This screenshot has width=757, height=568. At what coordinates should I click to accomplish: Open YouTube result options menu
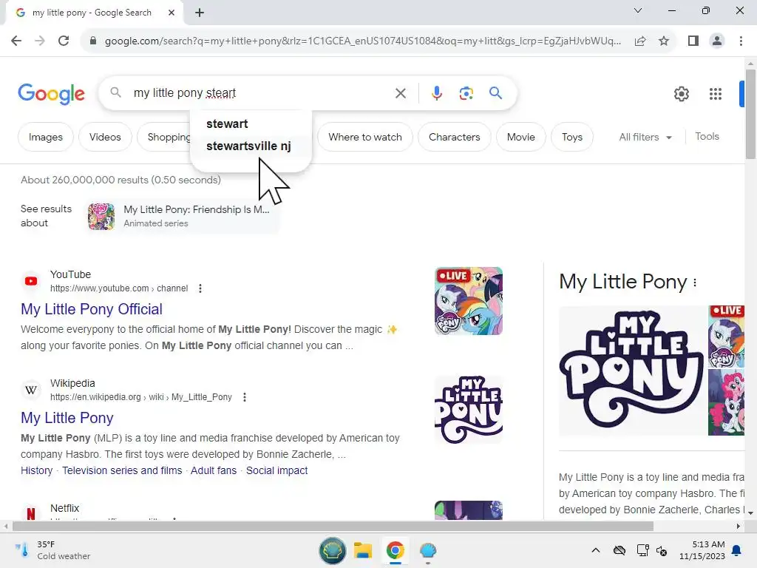(200, 288)
